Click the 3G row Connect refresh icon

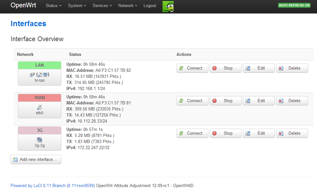(x=181, y=133)
